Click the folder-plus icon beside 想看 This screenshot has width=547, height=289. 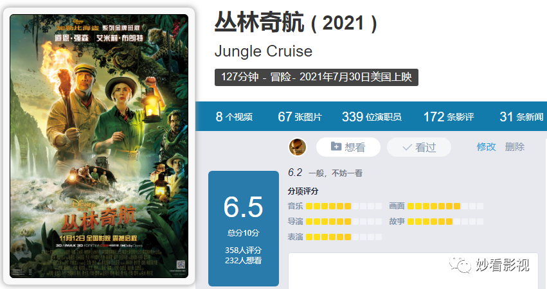pos(336,146)
